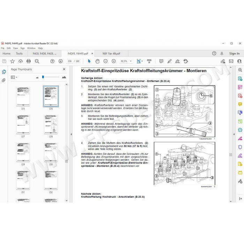Open the Sign menu
This screenshot has width=244, height=244.
[x=23, y=48]
